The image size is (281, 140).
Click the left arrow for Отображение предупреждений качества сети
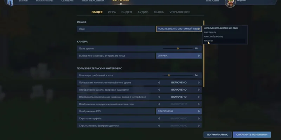pos(159,104)
